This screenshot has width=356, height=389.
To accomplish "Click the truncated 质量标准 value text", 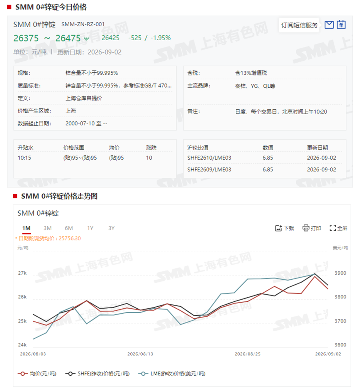I will [x=118, y=85].
